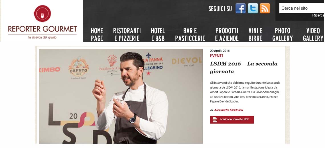Open the 'LSDM 2016 – La seconda giornata' headline

pos(244,67)
